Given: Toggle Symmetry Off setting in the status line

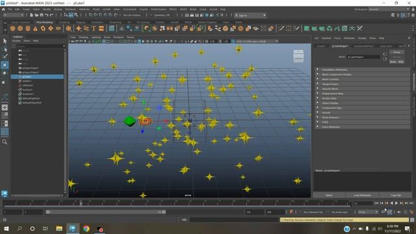Looking at the screenshot, I should point(162,15).
